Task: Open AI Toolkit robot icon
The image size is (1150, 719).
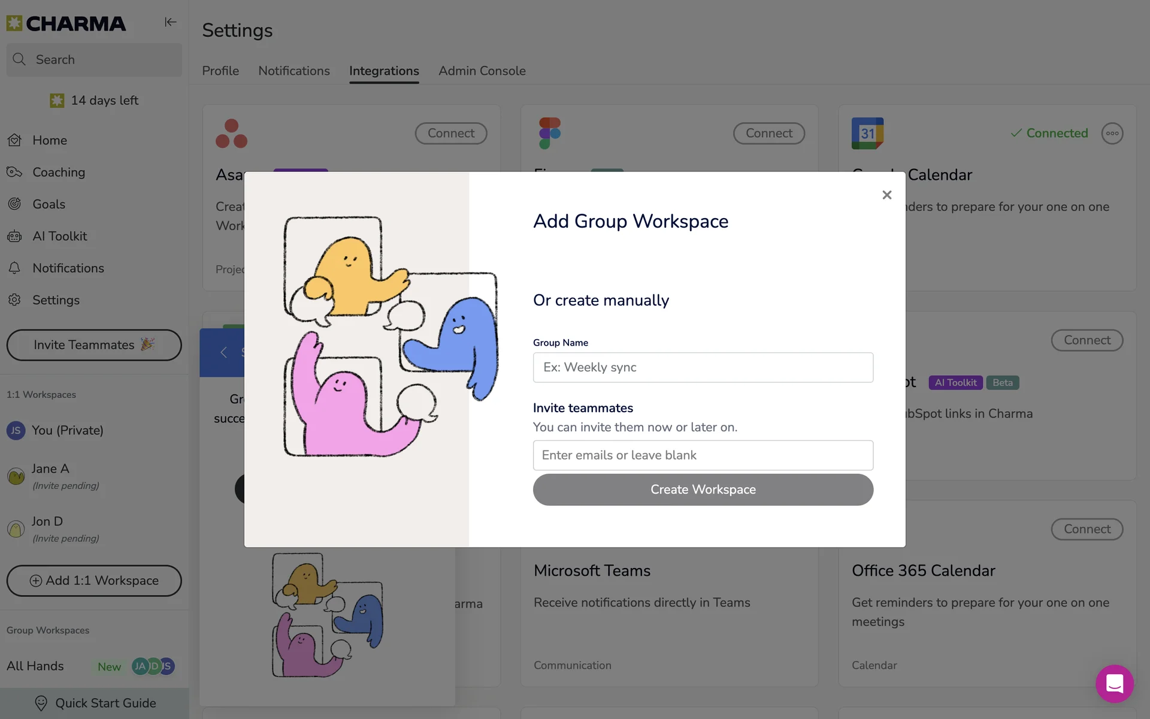Action: pyautogui.click(x=14, y=236)
